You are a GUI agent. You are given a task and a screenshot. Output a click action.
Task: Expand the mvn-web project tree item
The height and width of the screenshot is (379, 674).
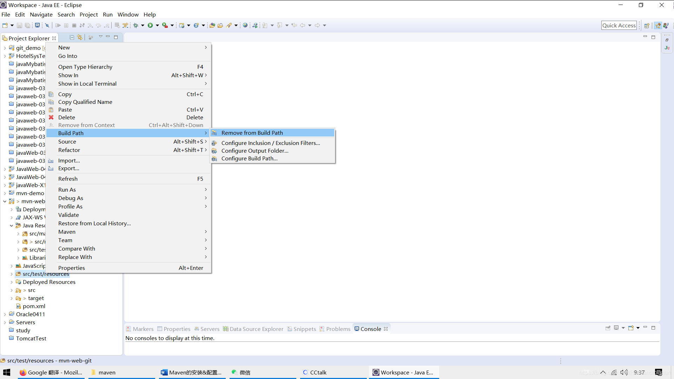(x=5, y=201)
